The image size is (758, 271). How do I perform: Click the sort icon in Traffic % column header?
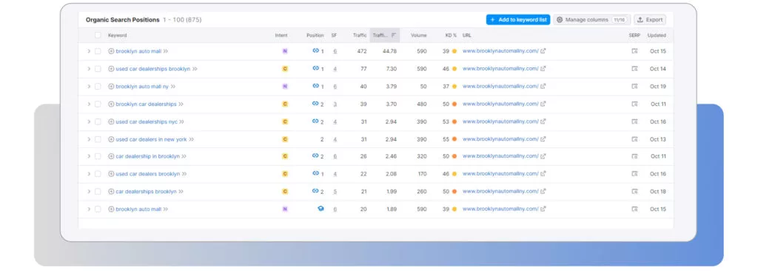394,35
